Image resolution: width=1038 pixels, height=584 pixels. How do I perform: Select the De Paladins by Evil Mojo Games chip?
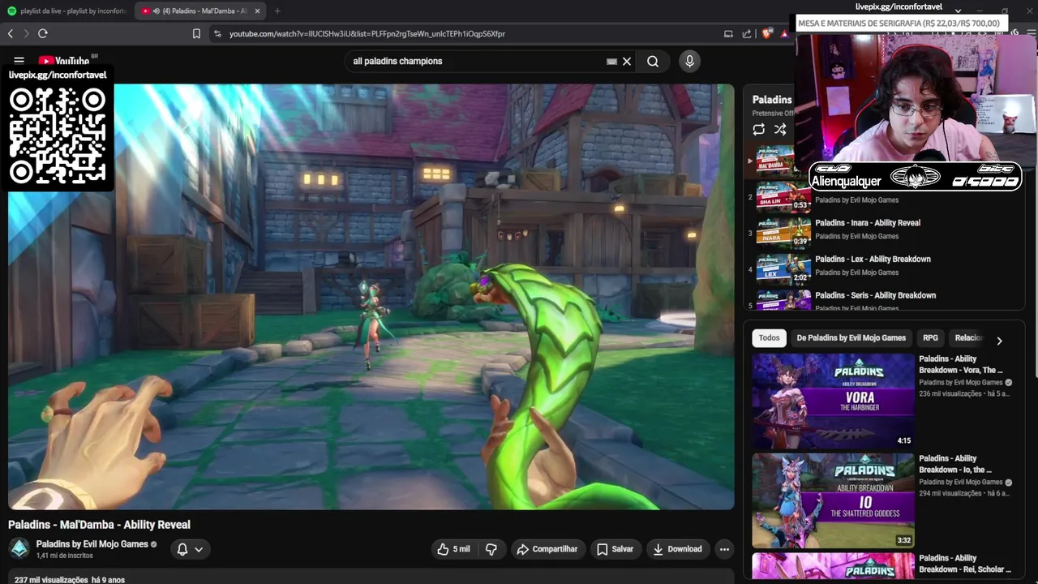click(851, 338)
